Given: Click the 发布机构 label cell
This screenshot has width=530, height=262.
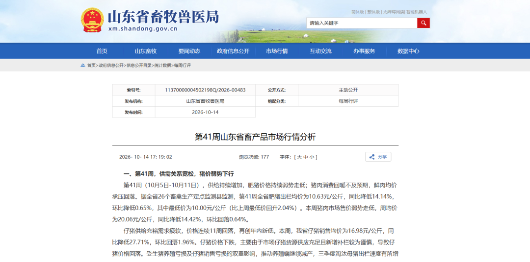Looking at the screenshot, I should coord(134,101).
